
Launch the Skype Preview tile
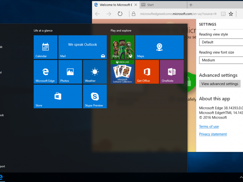[x=95, y=96]
